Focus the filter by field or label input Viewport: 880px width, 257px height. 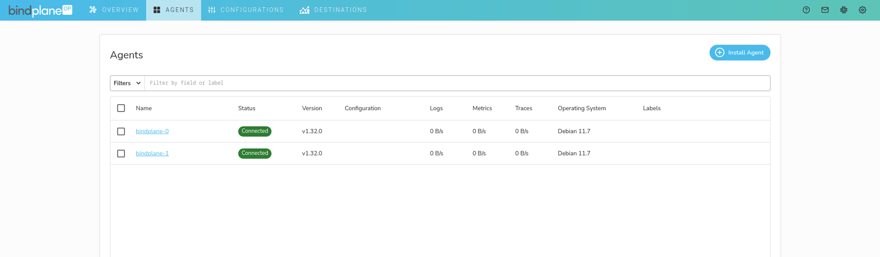coord(457,83)
